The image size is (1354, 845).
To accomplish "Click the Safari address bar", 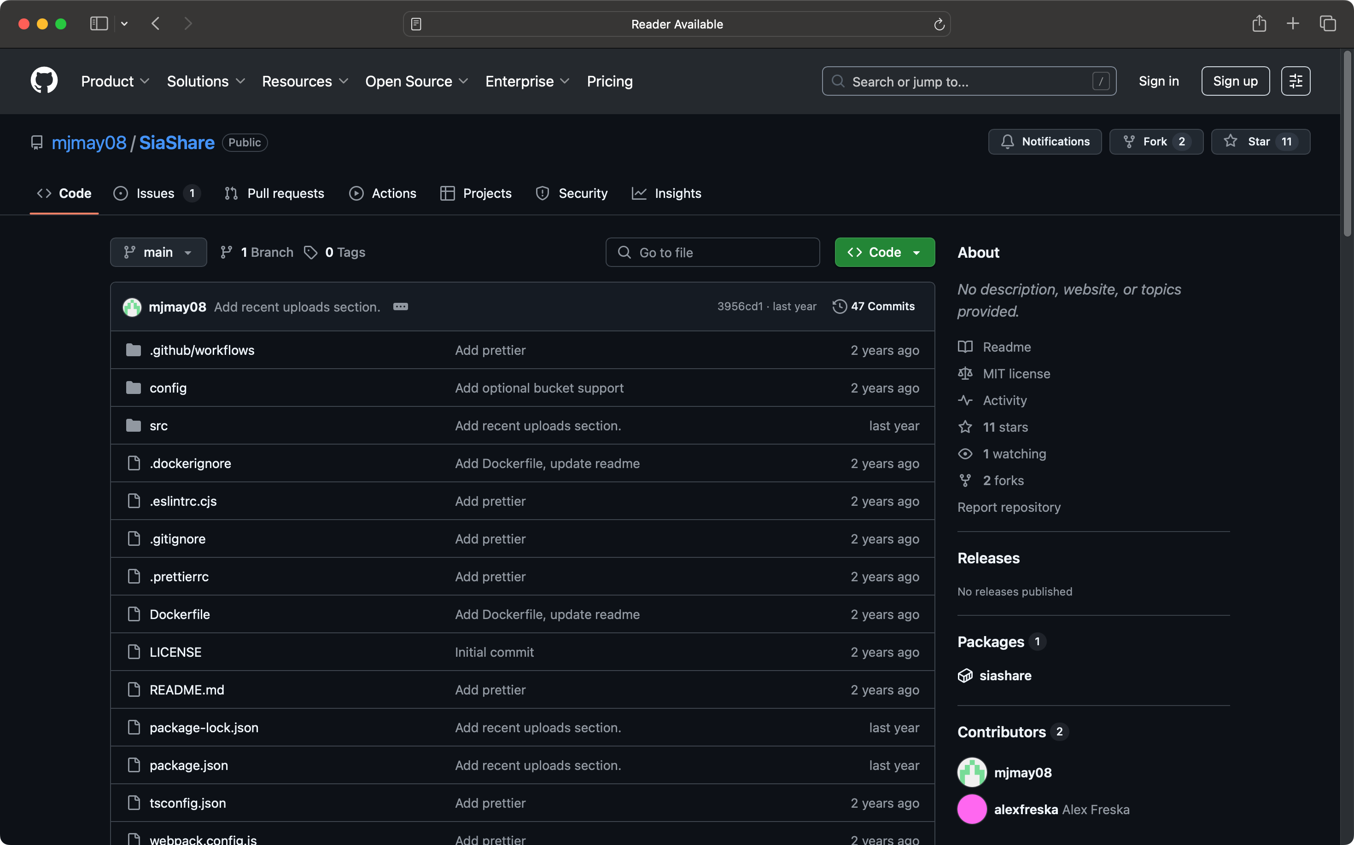I will pos(677,24).
